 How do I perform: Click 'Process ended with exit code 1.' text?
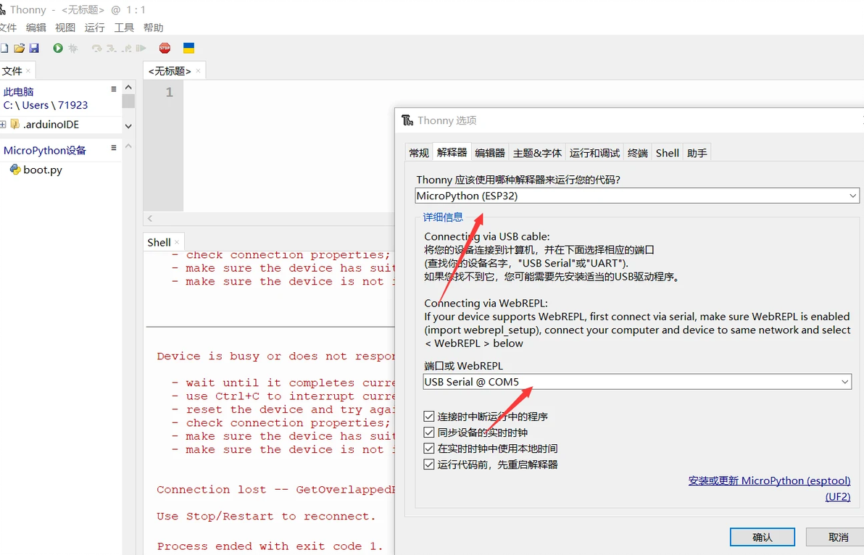coord(270,546)
